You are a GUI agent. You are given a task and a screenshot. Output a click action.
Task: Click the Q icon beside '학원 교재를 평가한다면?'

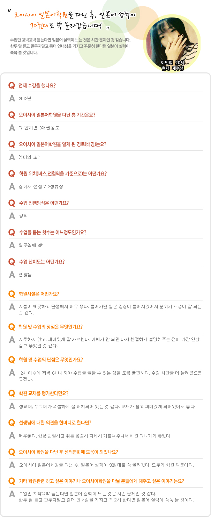pos(12,393)
